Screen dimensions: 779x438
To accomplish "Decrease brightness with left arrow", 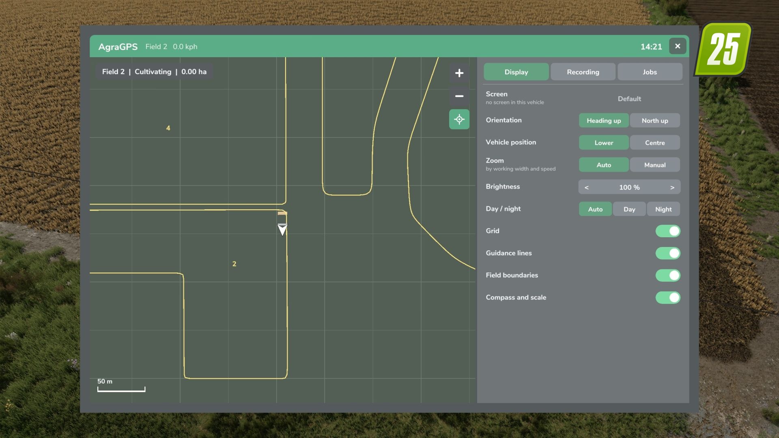I will pyautogui.click(x=586, y=187).
